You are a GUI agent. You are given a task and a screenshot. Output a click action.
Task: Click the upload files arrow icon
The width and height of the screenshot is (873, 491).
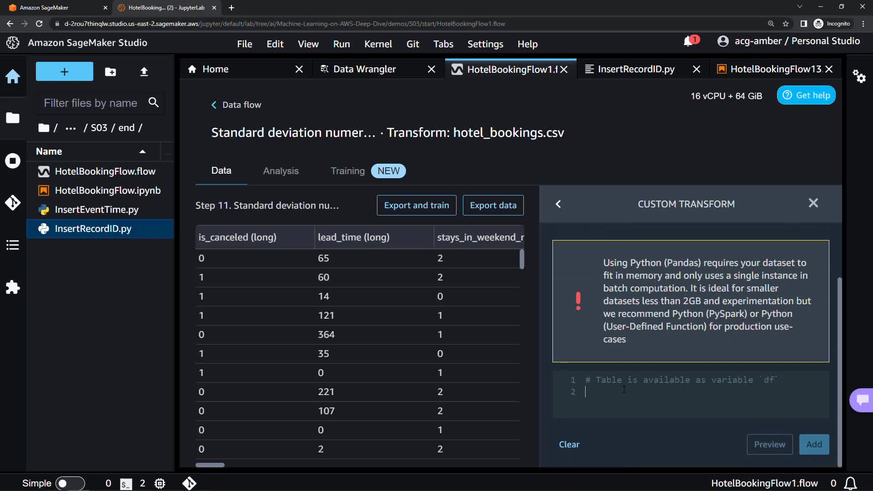(x=144, y=72)
